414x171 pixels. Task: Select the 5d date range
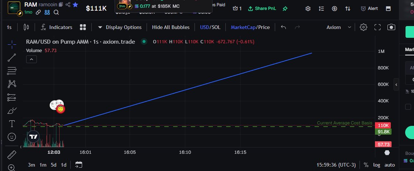pyautogui.click(x=54, y=165)
